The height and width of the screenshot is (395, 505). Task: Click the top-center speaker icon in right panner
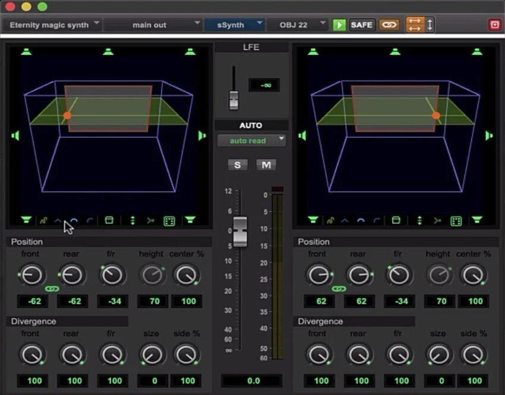tap(395, 52)
